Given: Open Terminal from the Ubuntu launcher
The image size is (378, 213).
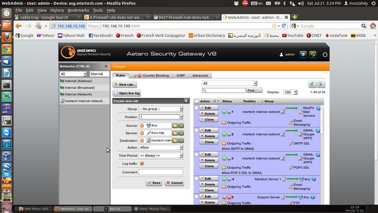Looking at the screenshot, I should coord(7,85).
